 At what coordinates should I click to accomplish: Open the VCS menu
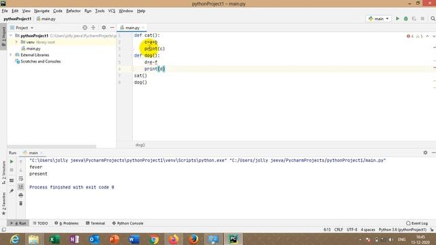(x=112, y=11)
